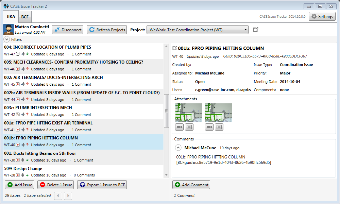This screenshot has height=204, width=340.
Task: Select the JIRA tab
Action: 11,16
